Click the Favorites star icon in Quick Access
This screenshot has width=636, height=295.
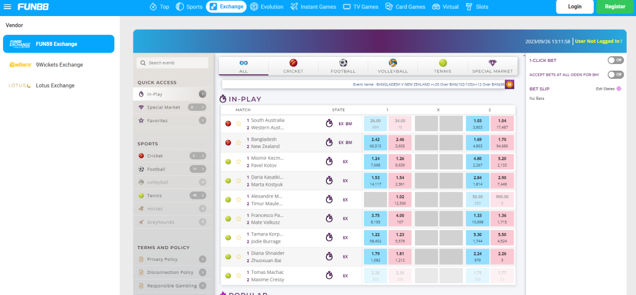pyautogui.click(x=141, y=121)
